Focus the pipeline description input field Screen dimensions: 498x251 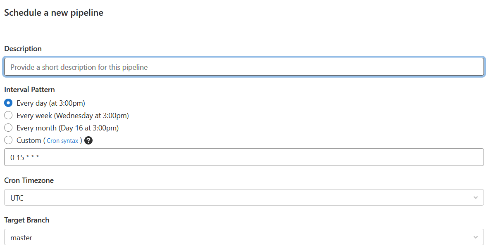tap(244, 67)
